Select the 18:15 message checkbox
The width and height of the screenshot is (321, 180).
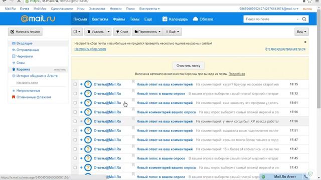coord(75,84)
